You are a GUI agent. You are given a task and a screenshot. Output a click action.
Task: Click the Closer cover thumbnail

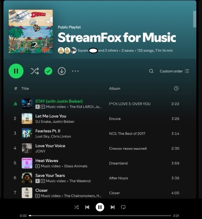pyautogui.click(x=27, y=193)
